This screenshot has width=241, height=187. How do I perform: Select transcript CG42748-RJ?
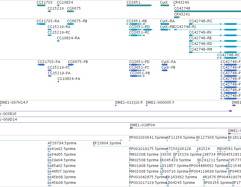click(185, 27)
